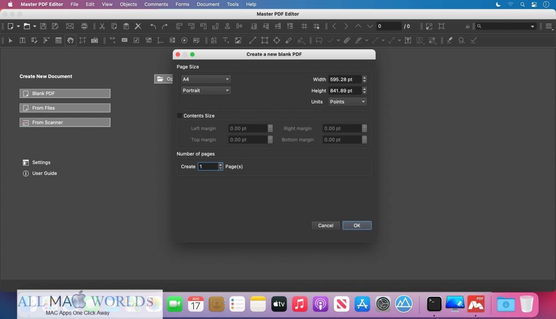Click the save floppy disk icon
556x319 pixels.
click(43, 26)
